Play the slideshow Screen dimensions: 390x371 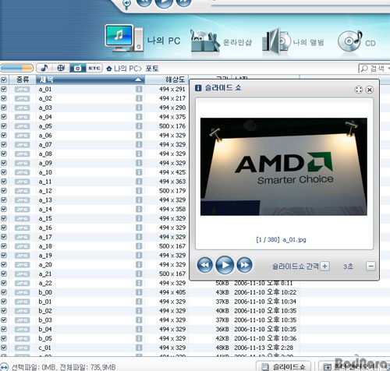tap(225, 265)
